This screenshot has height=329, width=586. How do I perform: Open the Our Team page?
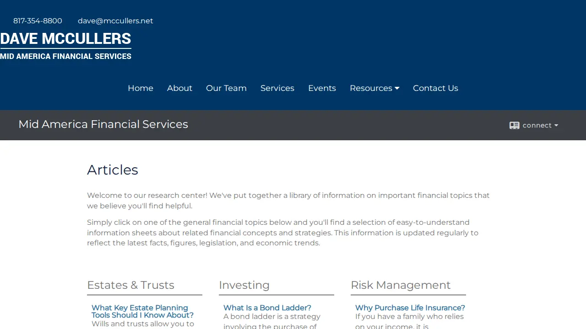coord(226,88)
